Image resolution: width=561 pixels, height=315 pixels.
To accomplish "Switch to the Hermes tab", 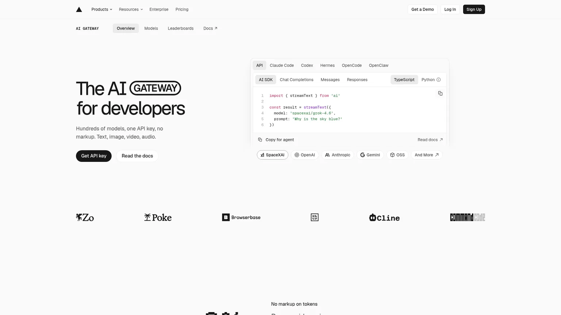I will [327, 66].
